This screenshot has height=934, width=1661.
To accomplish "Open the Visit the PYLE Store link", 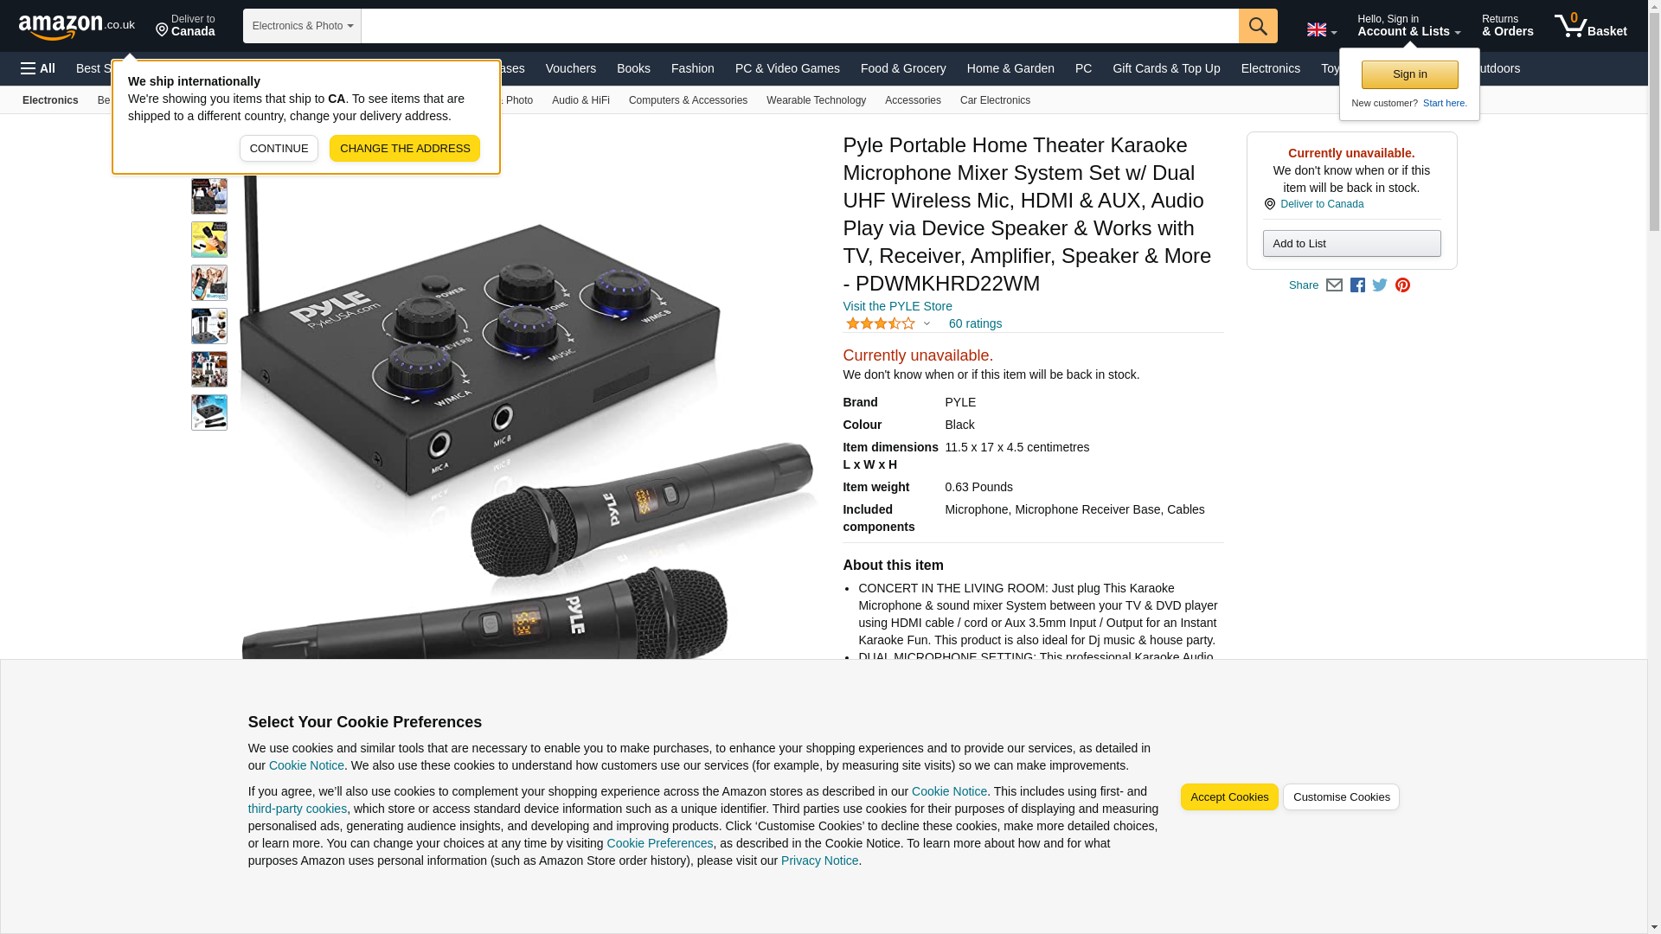I will click(897, 306).
